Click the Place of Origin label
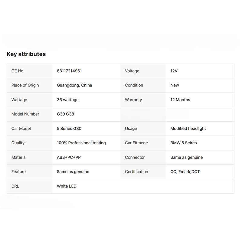Screen dimensions: 242x242 [25, 85]
